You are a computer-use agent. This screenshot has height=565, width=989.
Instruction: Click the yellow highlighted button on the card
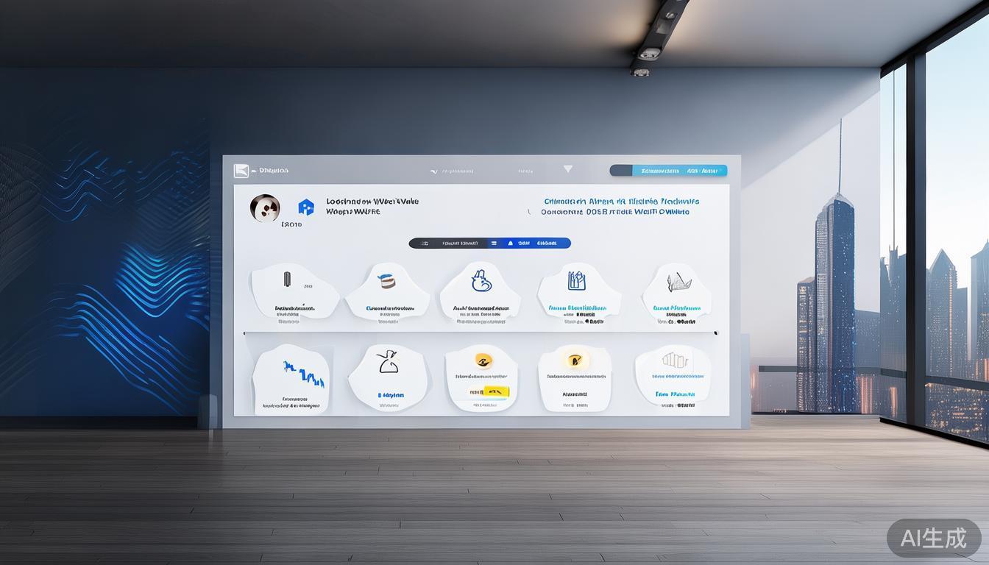pyautogui.click(x=489, y=392)
